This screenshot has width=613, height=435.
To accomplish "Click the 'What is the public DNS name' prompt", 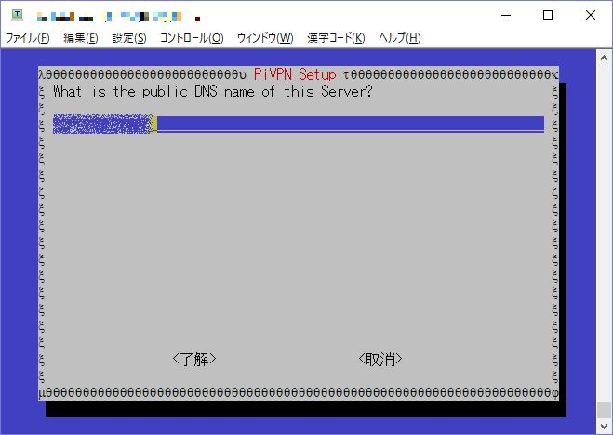I will pos(213,91).
